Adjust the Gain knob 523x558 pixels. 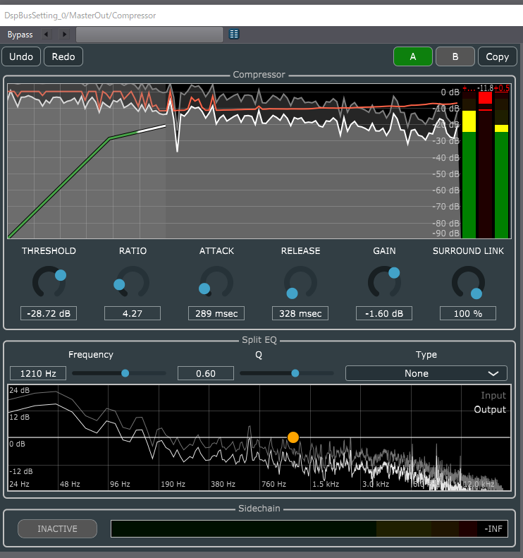pos(384,282)
